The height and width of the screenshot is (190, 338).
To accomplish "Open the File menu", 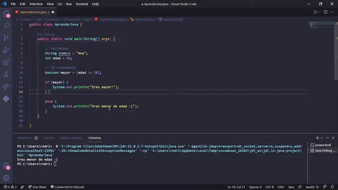I will click(13, 4).
